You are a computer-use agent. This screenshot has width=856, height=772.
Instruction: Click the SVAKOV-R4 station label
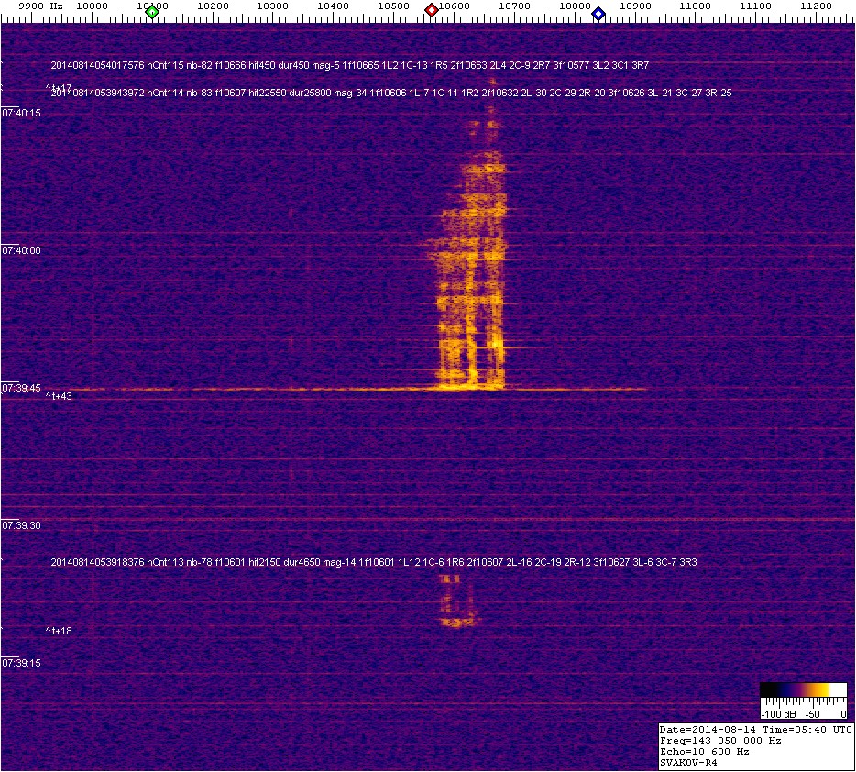[x=688, y=761]
